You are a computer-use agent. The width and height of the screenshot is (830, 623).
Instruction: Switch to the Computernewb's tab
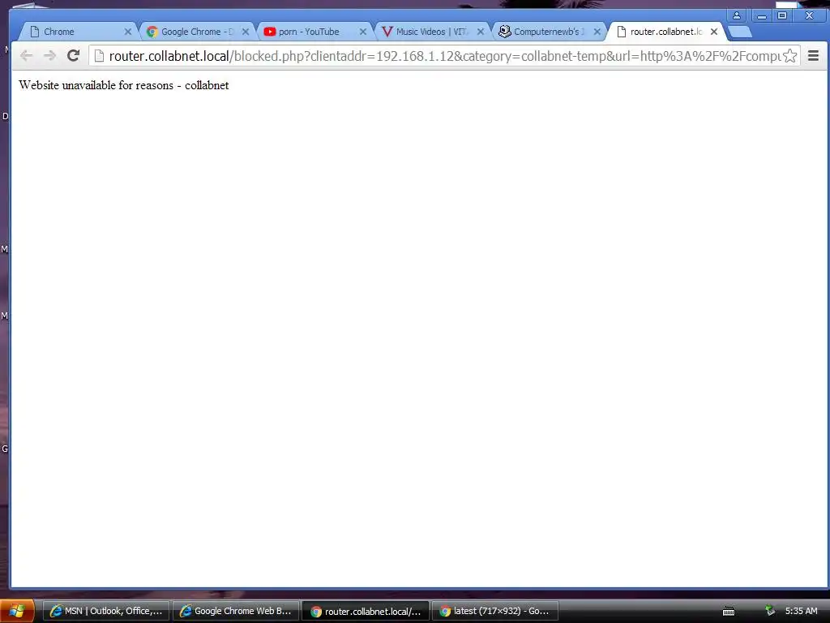tap(548, 32)
